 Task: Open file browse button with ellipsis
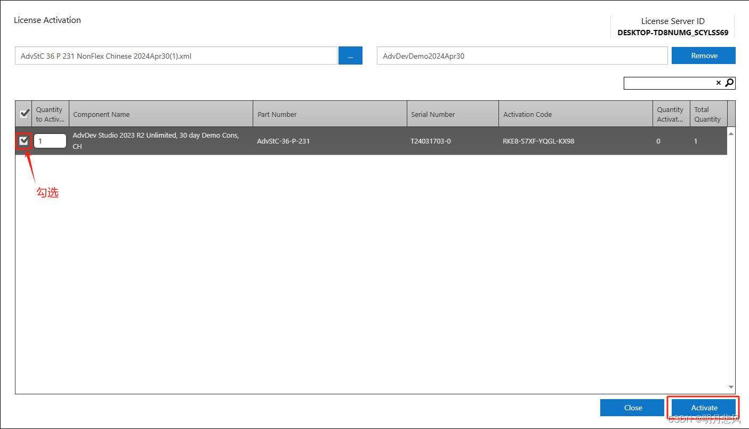click(x=350, y=55)
